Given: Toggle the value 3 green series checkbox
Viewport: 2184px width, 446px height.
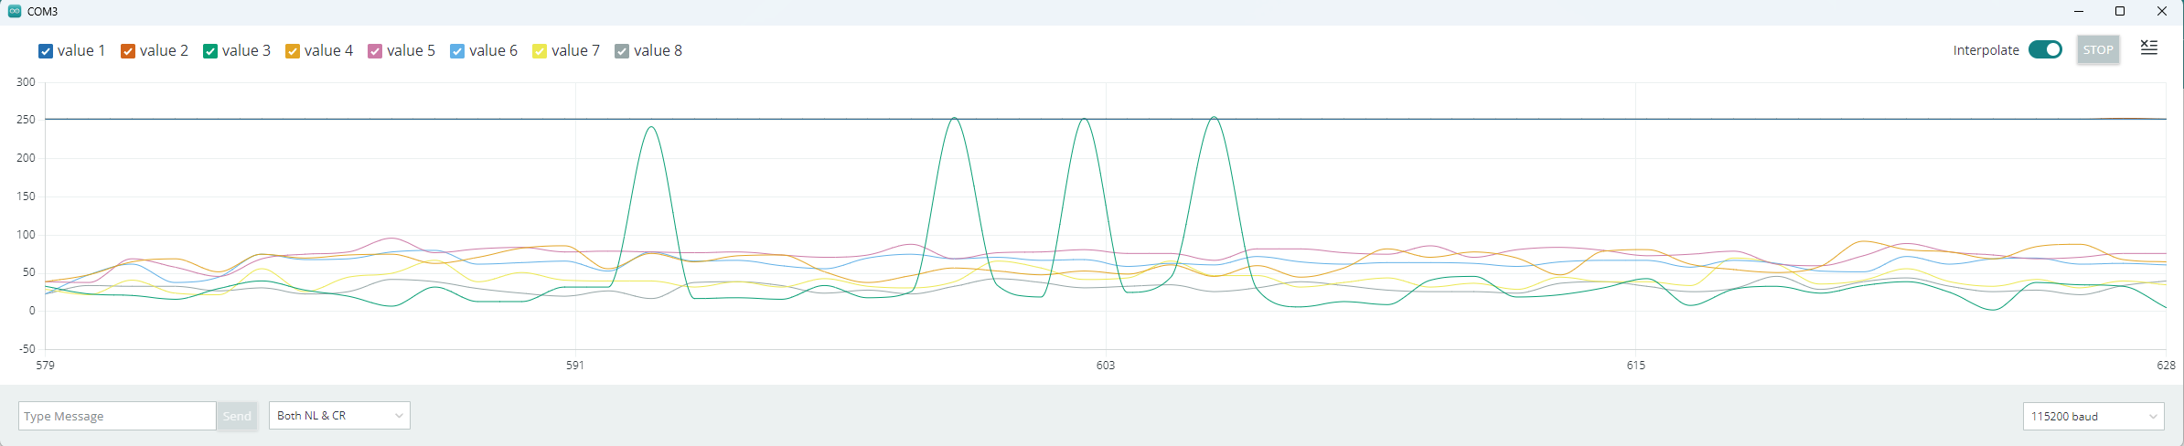Looking at the screenshot, I should point(210,51).
